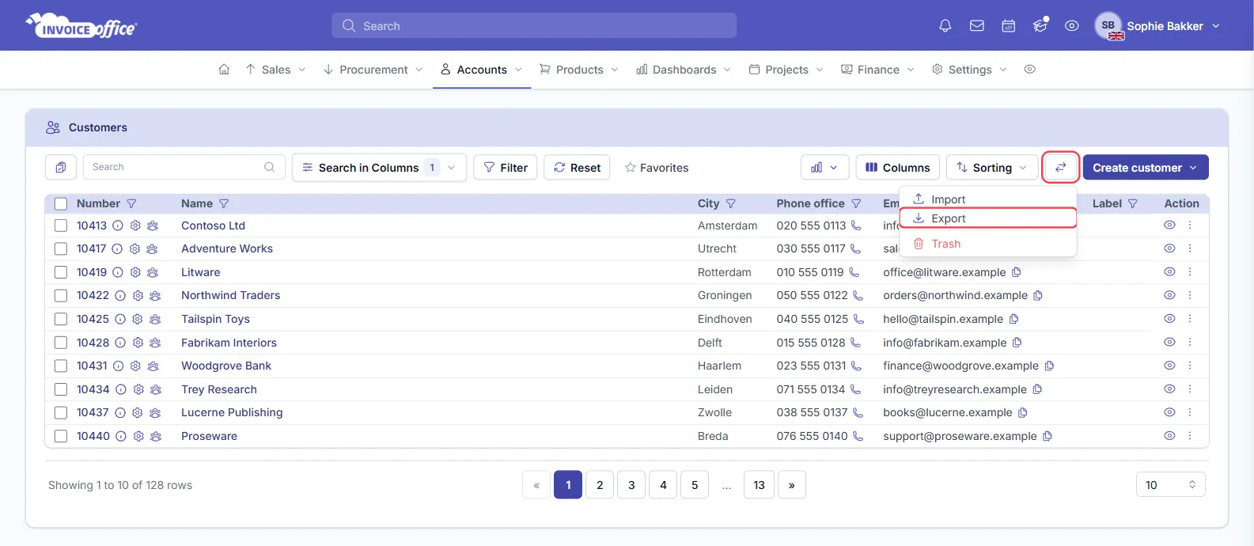Open the notifications bell

945,26
